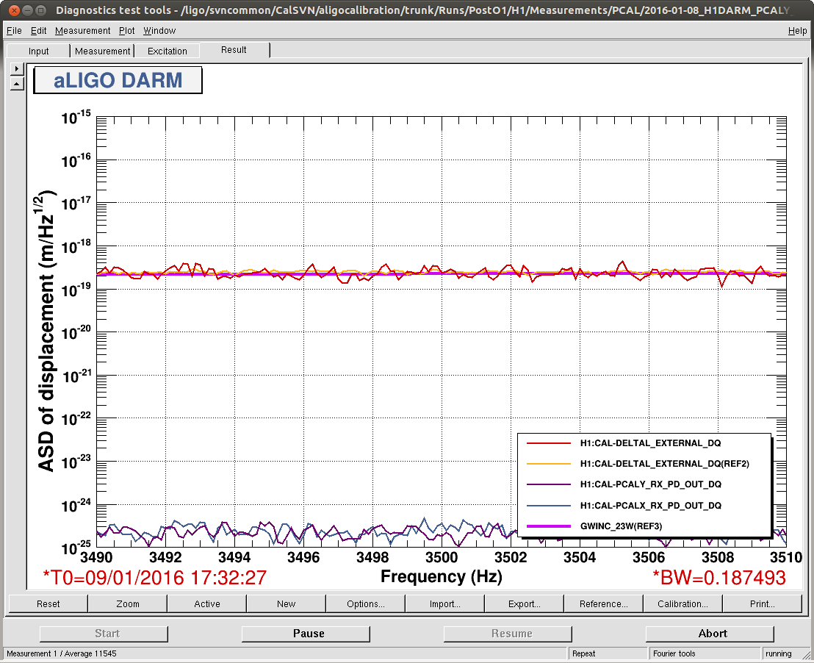Click legend entry H1:CAL-PCALY_RX_PD_OUT_DQ
This screenshot has width=814, height=663.
(x=650, y=484)
